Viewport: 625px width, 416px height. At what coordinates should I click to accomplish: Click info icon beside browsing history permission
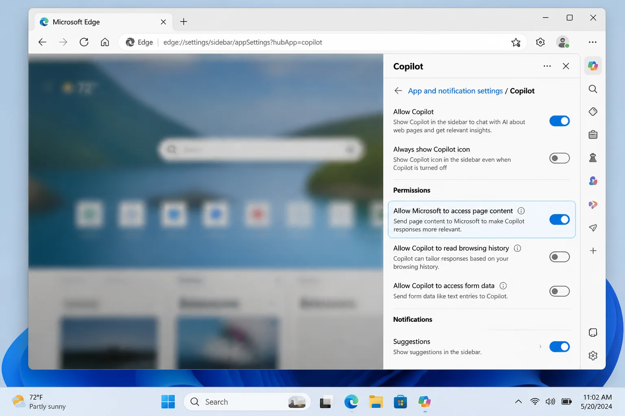pyautogui.click(x=517, y=248)
